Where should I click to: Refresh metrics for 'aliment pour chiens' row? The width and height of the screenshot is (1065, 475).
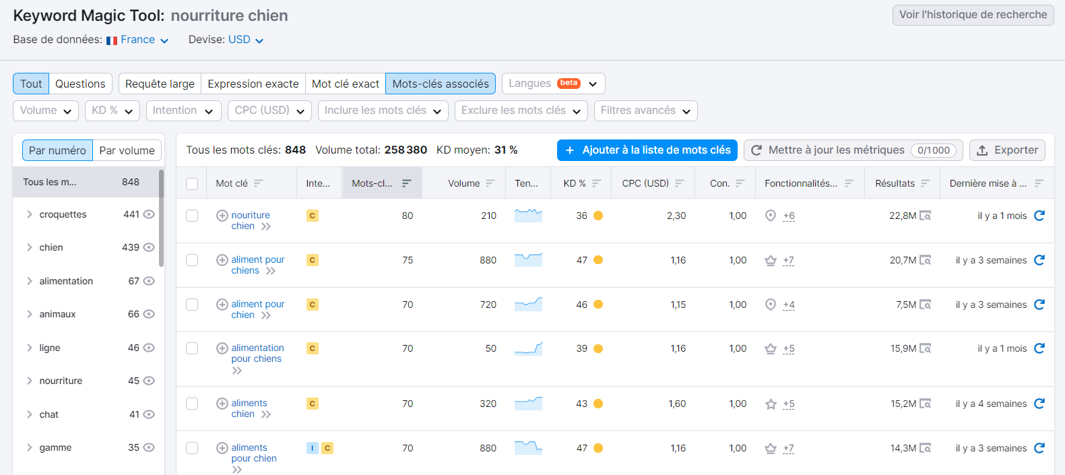pos(1039,260)
